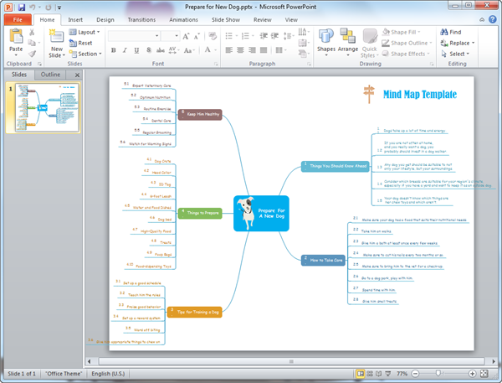Viewport: 502px width, 383px height.
Task: Click the Reset slide button
Action: [x=83, y=43]
